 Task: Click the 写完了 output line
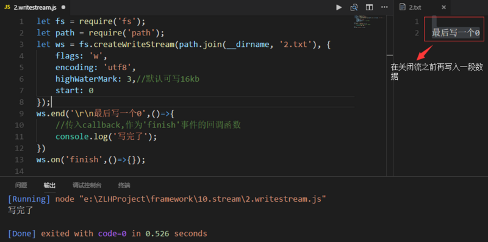pyautogui.click(x=21, y=210)
